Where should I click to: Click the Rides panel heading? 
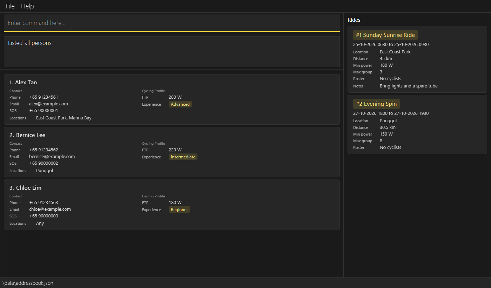[354, 20]
